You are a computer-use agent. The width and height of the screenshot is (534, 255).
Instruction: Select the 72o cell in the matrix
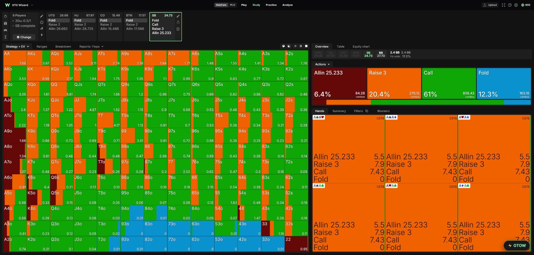click(179, 244)
